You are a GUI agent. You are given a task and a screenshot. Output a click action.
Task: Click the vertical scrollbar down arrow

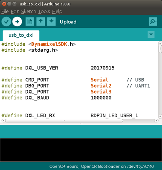(x=160, y=117)
